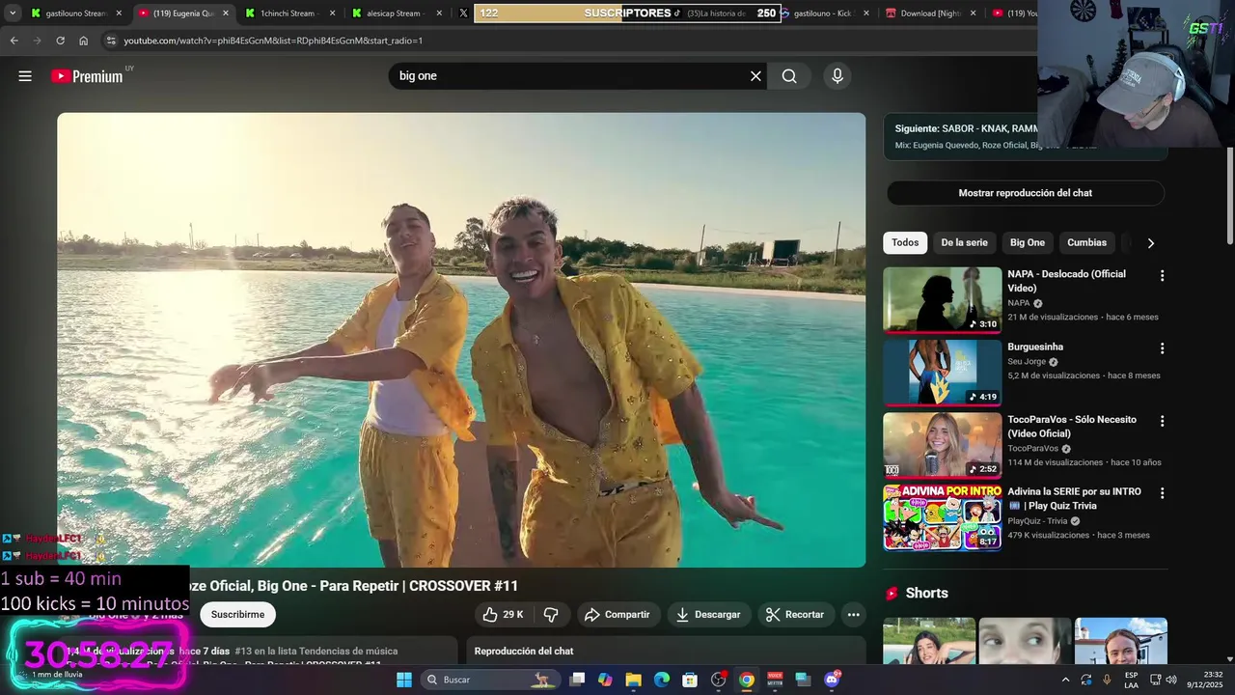This screenshot has height=695, width=1235.
Task: Open Voicemeeter from the taskbar
Action: [775, 680]
